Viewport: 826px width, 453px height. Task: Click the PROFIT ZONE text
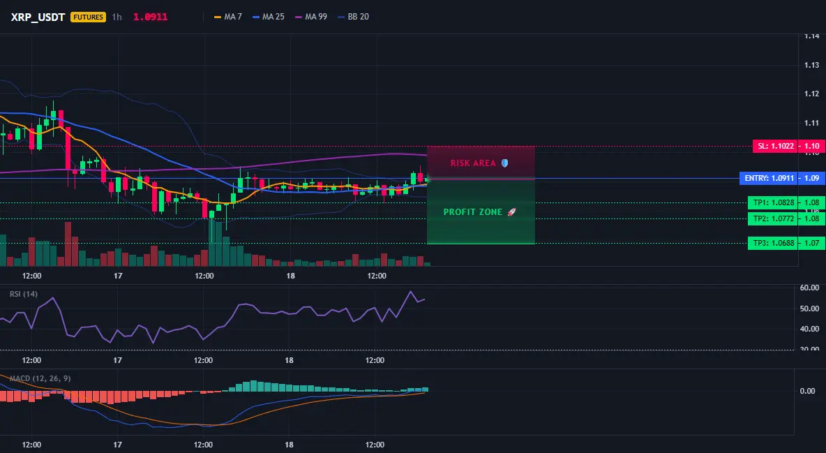[472, 212]
